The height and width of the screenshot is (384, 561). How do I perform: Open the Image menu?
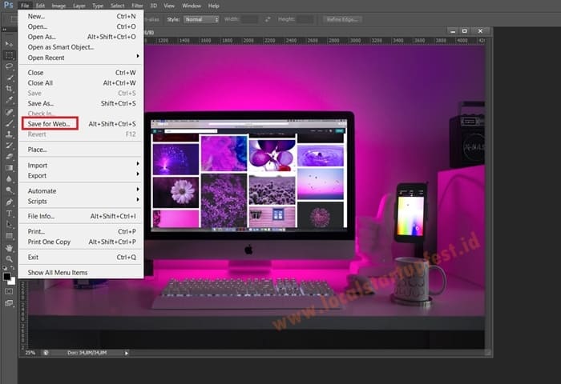click(x=59, y=6)
